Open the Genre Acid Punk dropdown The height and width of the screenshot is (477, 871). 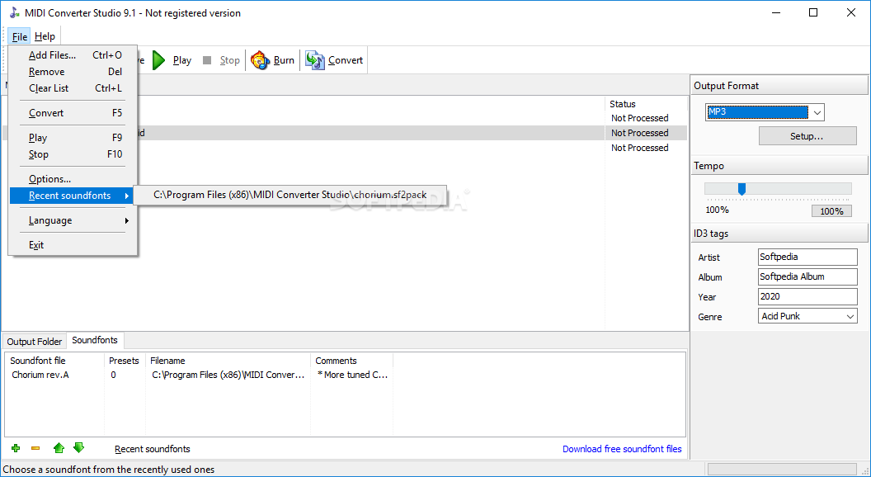[850, 316]
